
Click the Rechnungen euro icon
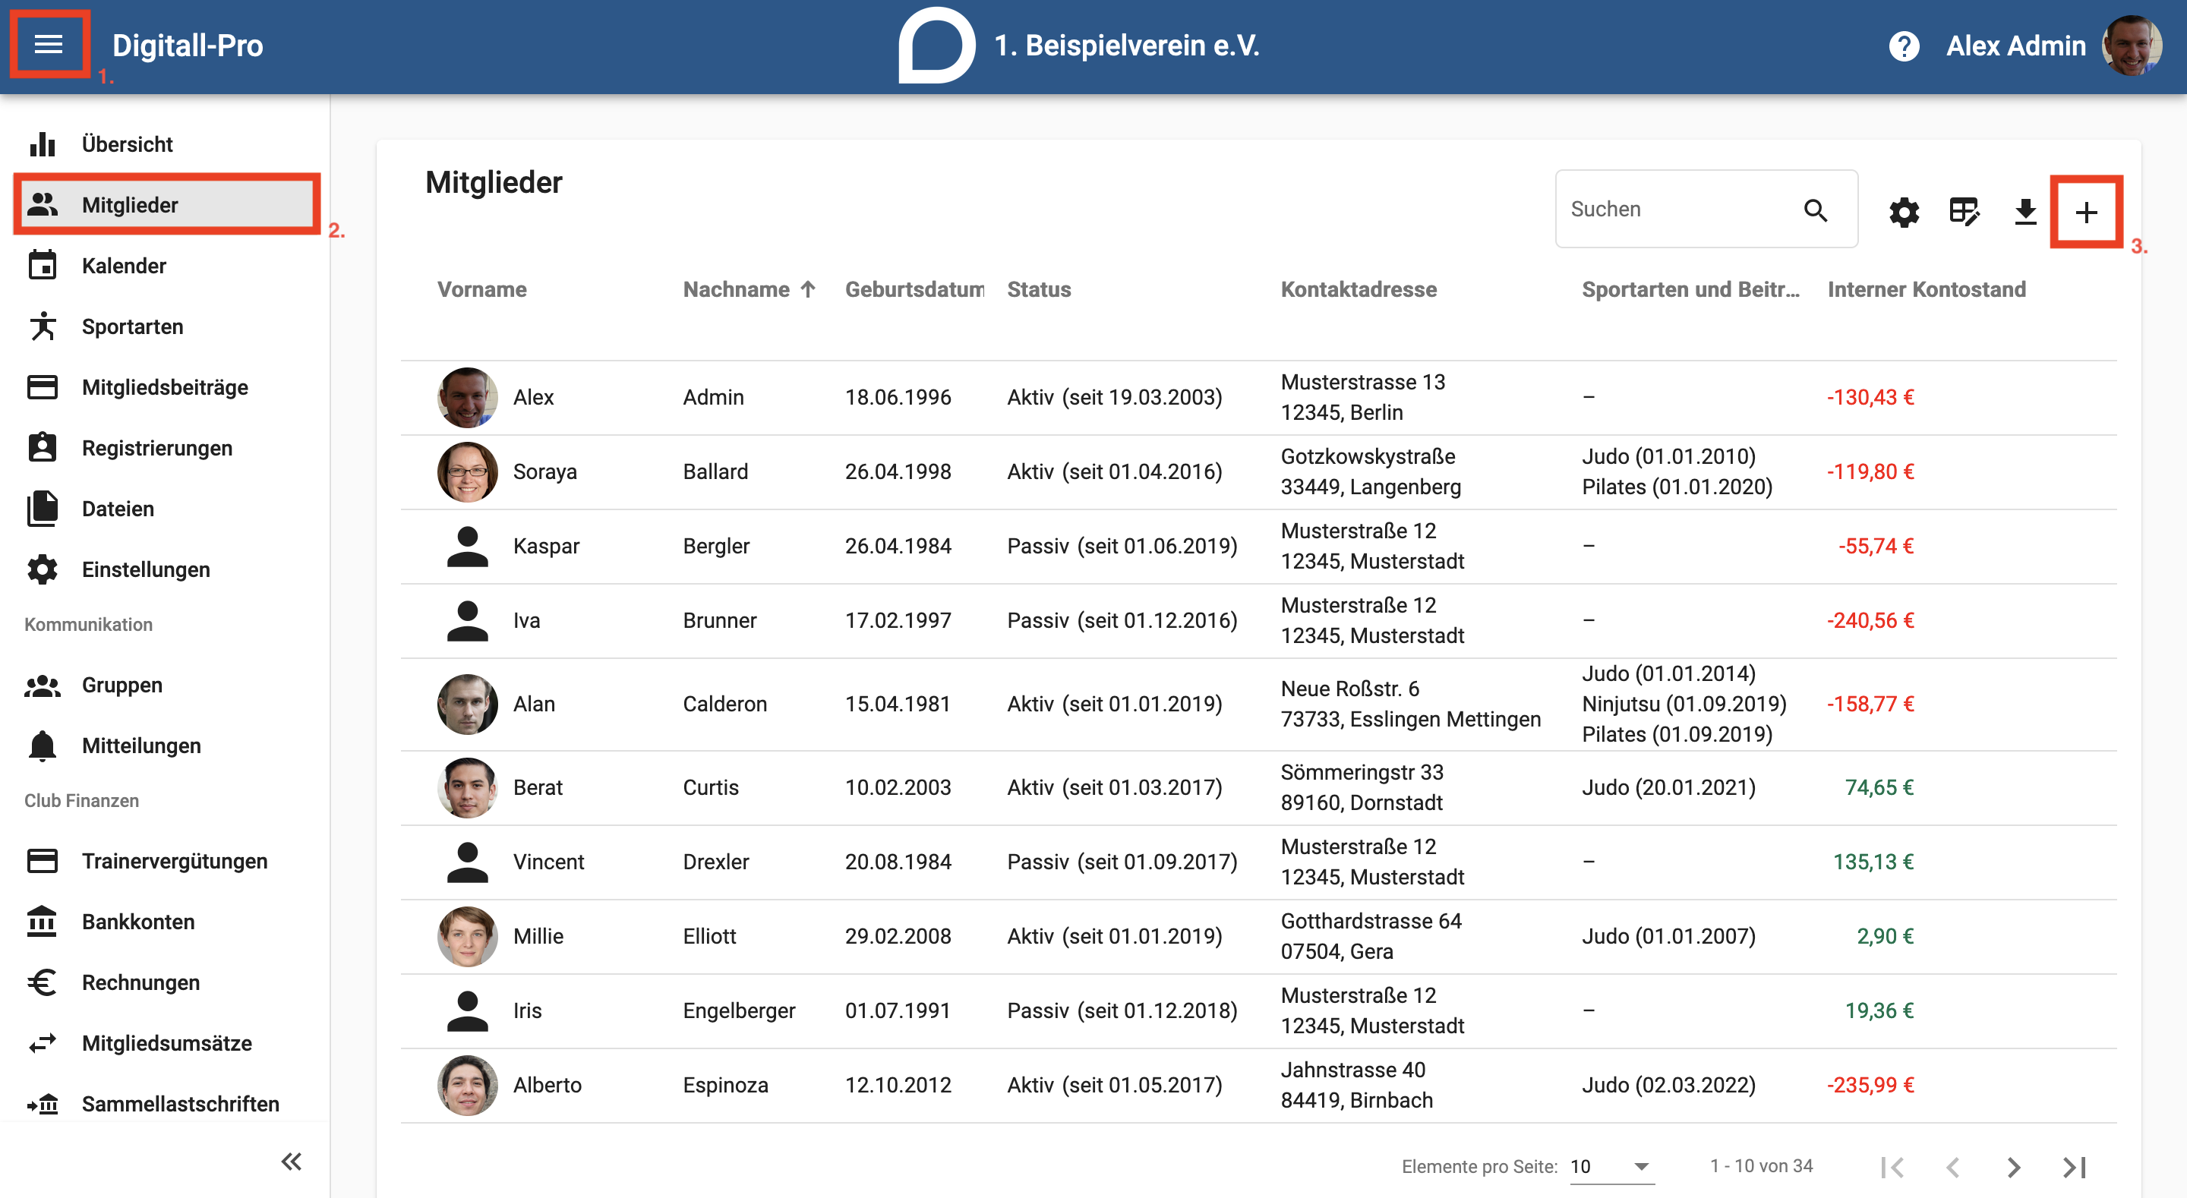coord(43,982)
